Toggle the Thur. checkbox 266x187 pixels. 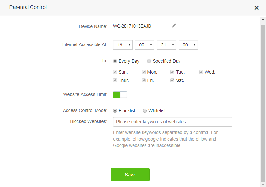coord(115,80)
